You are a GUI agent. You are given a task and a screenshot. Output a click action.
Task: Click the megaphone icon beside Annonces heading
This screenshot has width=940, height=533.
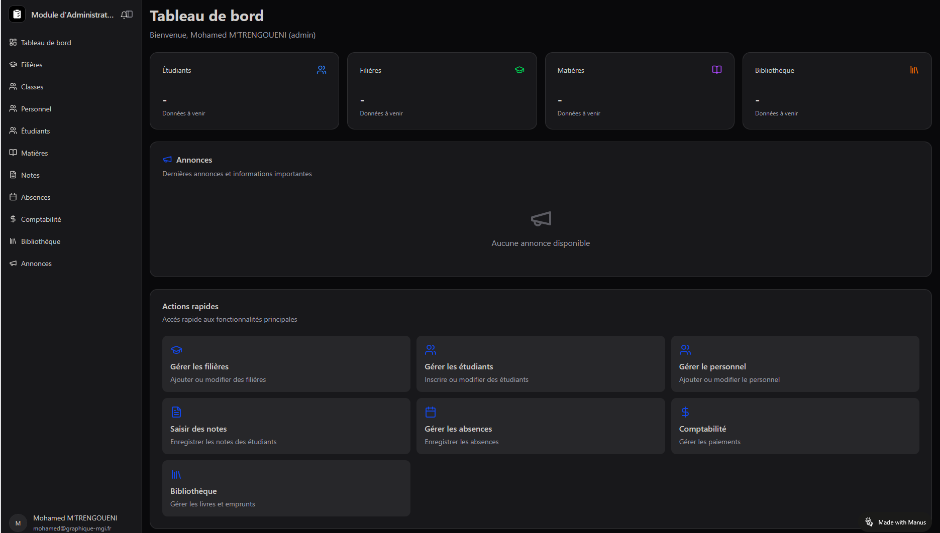[167, 160]
